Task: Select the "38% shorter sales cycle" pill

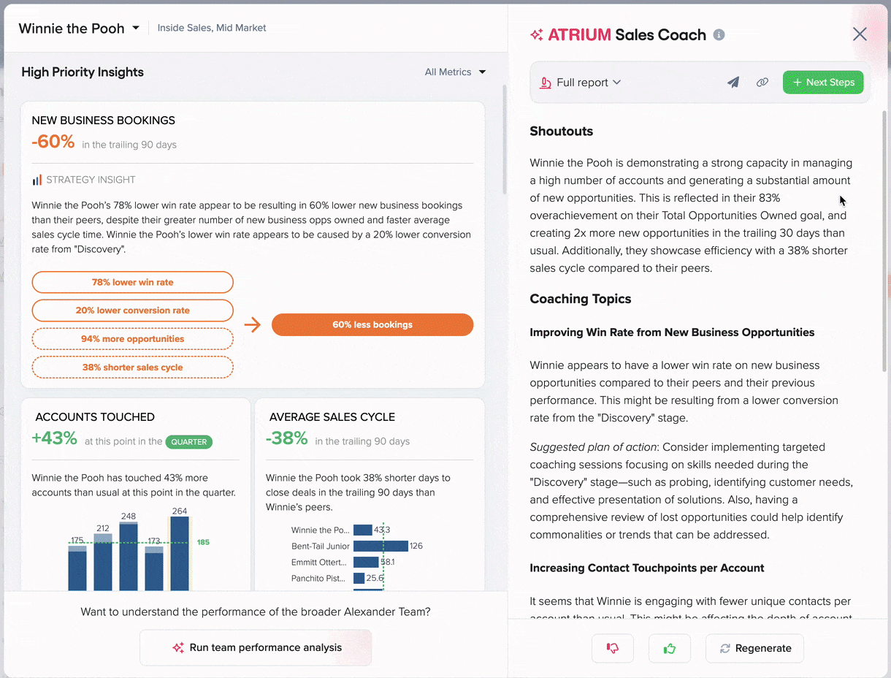Action: pos(133,367)
